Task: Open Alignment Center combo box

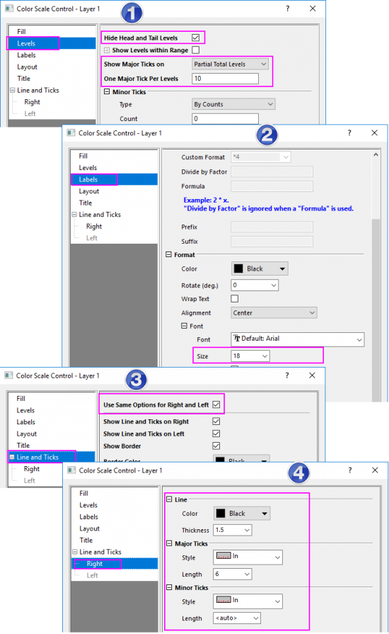Action: [x=274, y=312]
